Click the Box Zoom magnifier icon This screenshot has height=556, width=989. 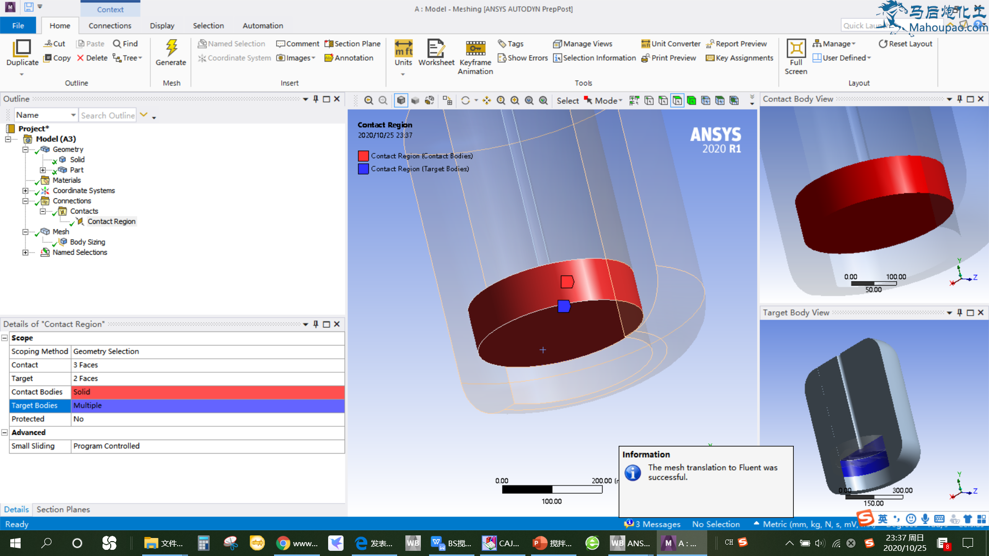pos(515,100)
